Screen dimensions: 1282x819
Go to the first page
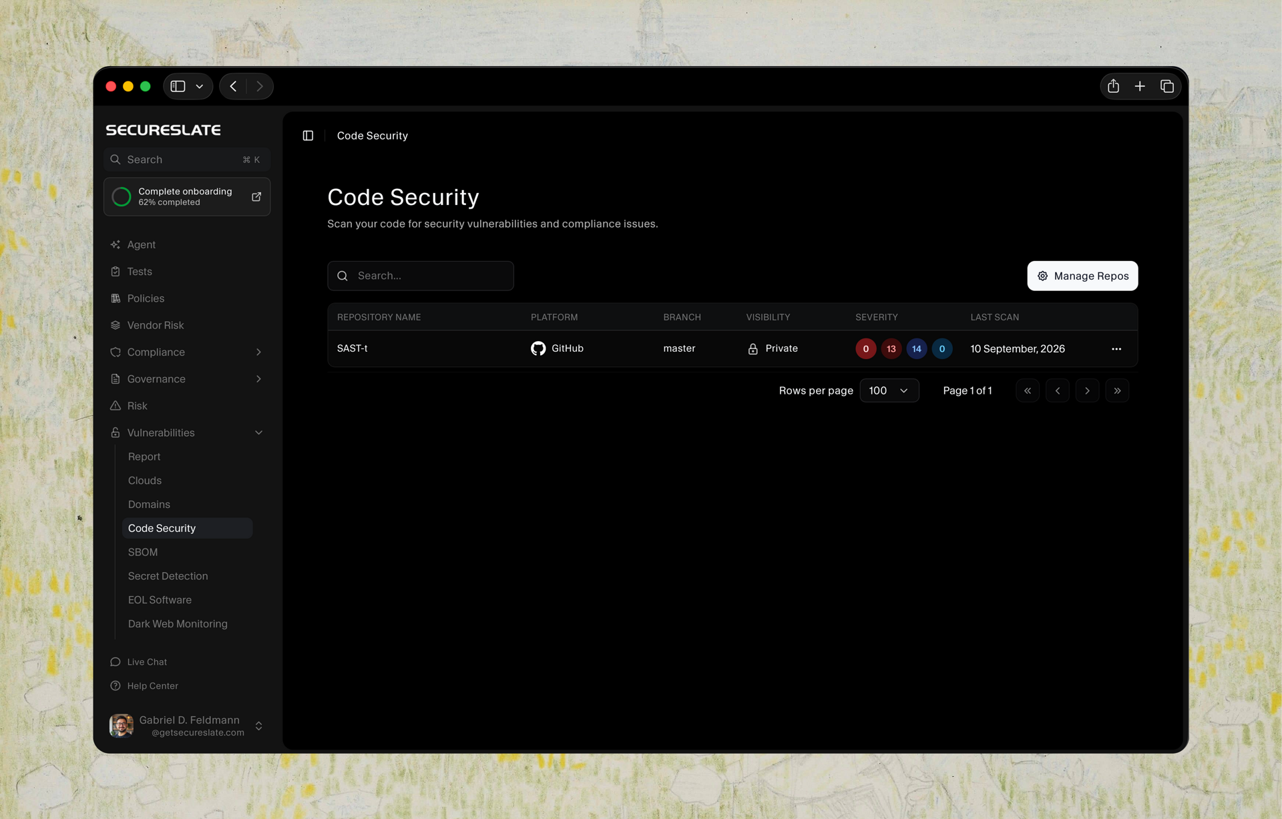pos(1028,390)
